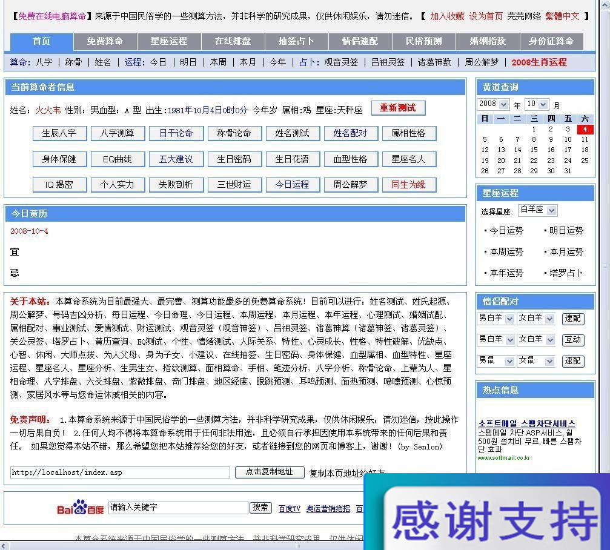Viewport: 610px width, 550px height.
Task: Click 速配 button beside 女鼠
Action: point(573,361)
